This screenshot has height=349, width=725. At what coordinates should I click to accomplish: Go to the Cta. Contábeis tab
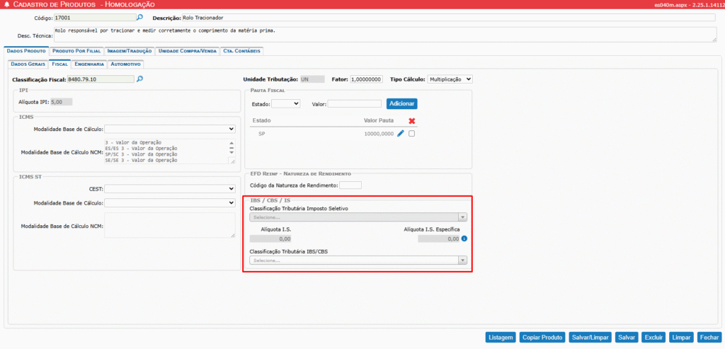click(x=242, y=51)
